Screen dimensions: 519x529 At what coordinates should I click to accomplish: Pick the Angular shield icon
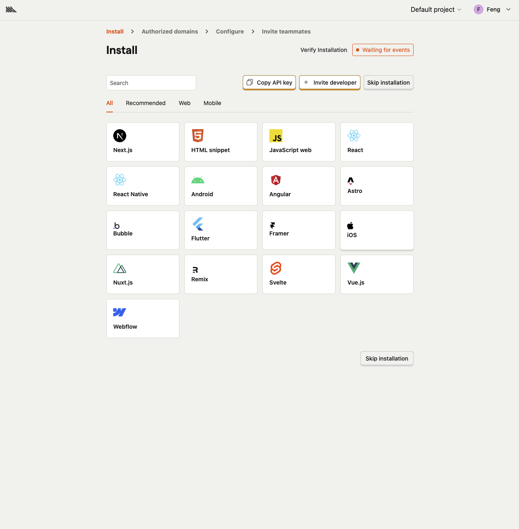[276, 180]
